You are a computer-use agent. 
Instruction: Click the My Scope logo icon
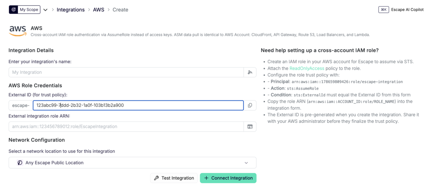coord(13,10)
